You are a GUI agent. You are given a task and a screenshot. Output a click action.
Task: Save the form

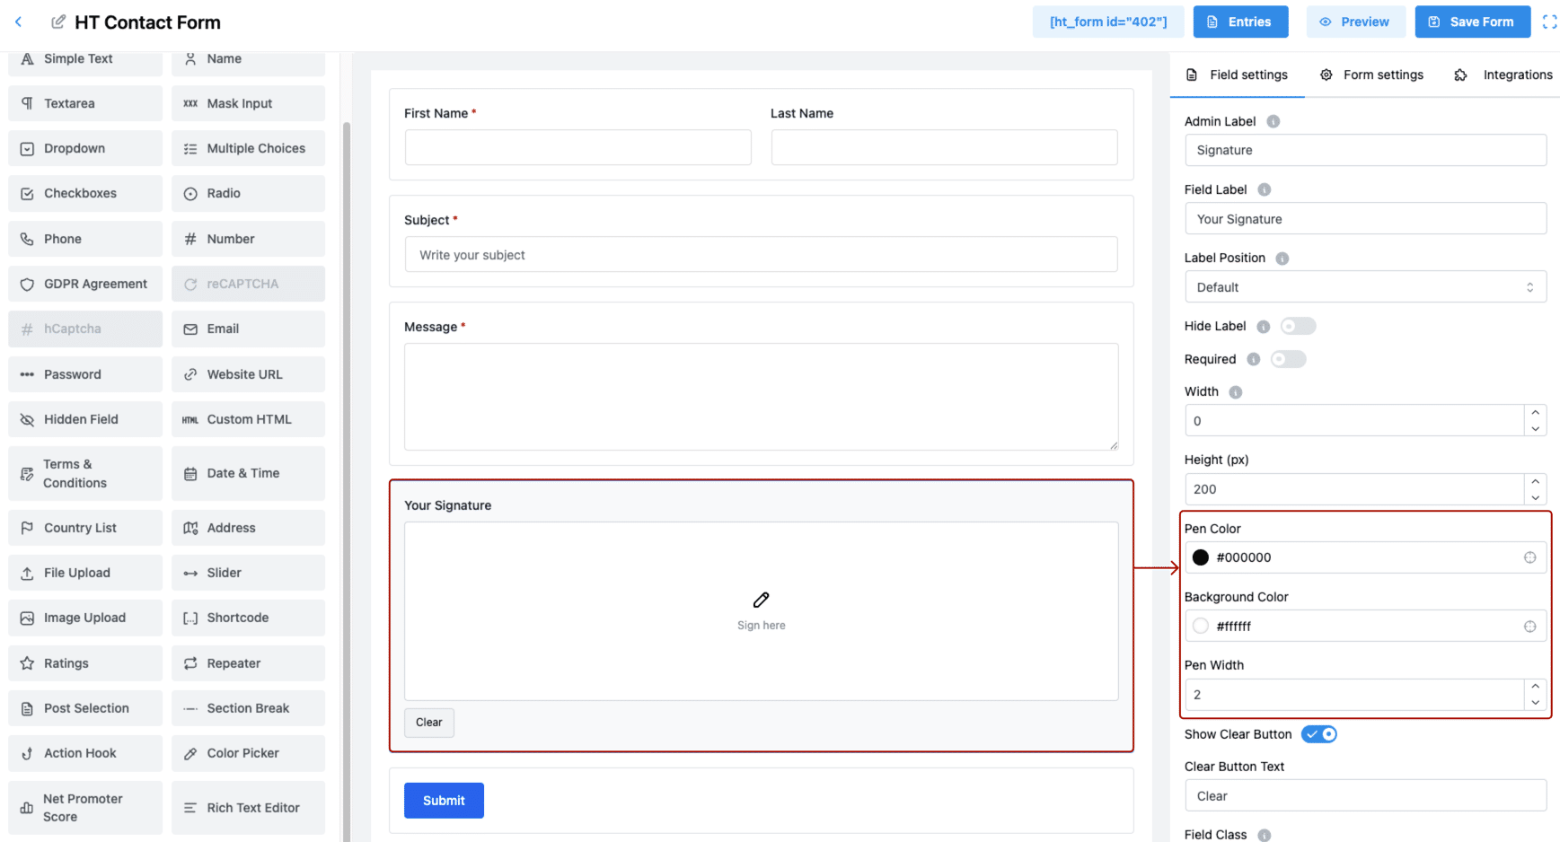tap(1472, 22)
